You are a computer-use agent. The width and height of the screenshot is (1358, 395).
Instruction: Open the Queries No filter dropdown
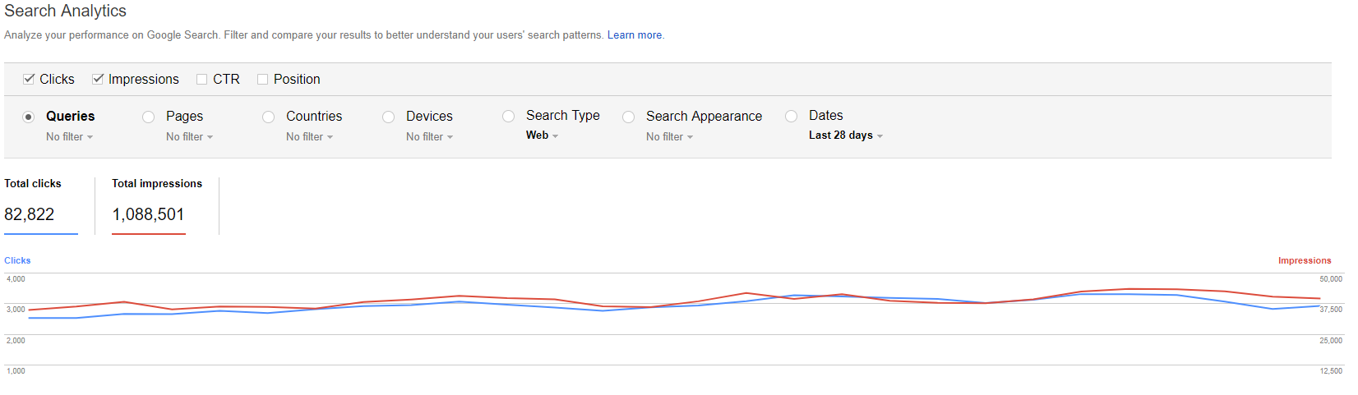pos(69,137)
